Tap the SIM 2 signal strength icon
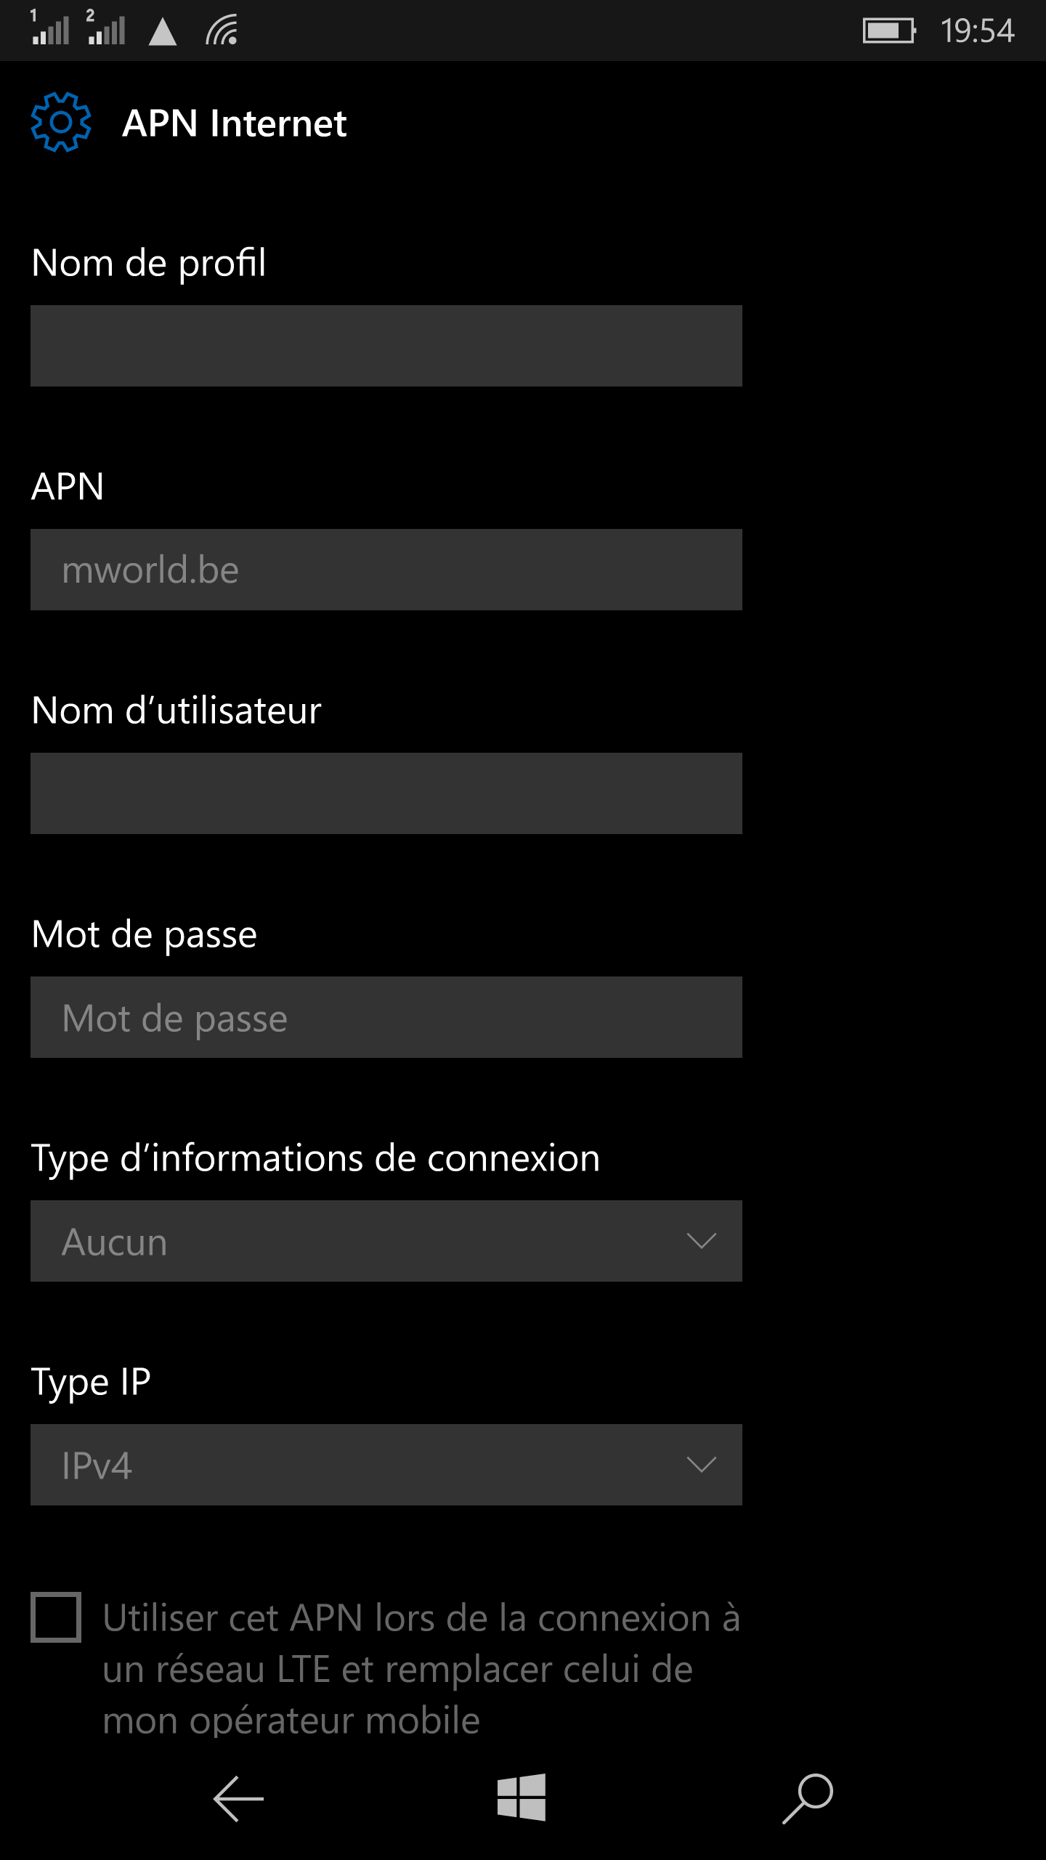1046x1860 pixels. coord(106,29)
